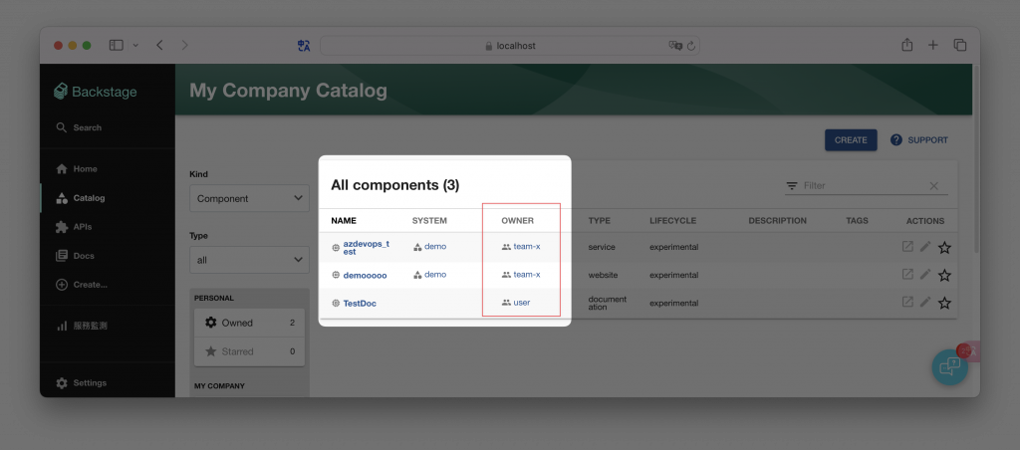Open demo system link in demooooo row
This screenshot has height=450, width=1020.
coord(435,275)
